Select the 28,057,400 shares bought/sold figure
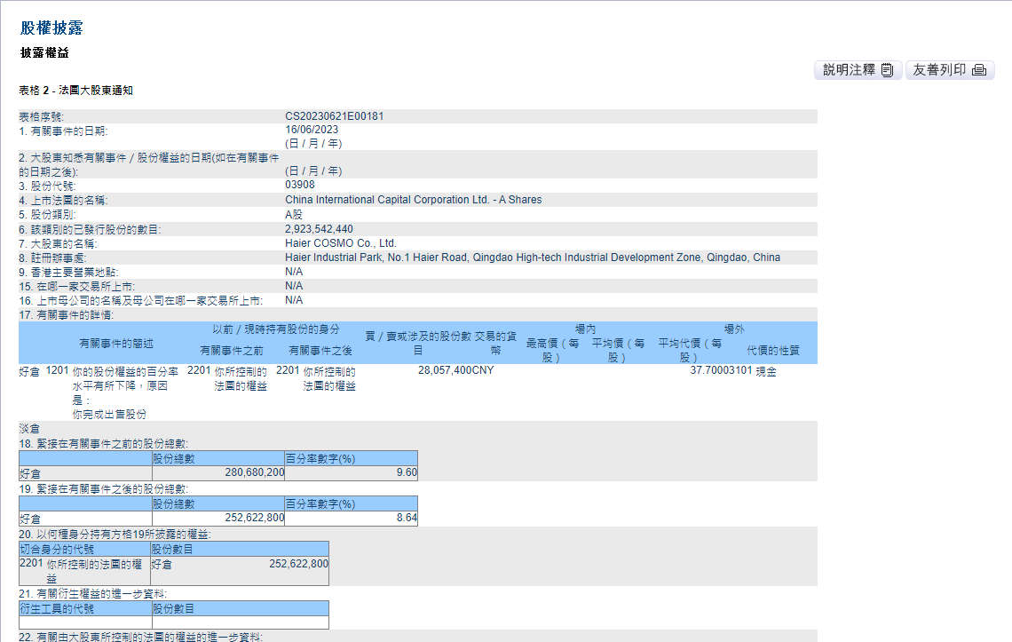The image size is (1012, 642). point(445,370)
